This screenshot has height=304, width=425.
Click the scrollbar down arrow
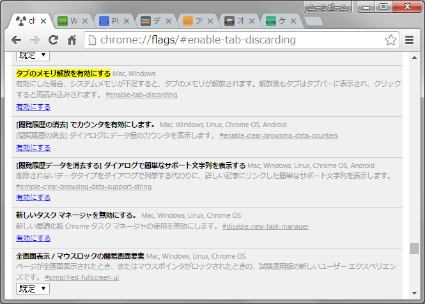coord(414,293)
